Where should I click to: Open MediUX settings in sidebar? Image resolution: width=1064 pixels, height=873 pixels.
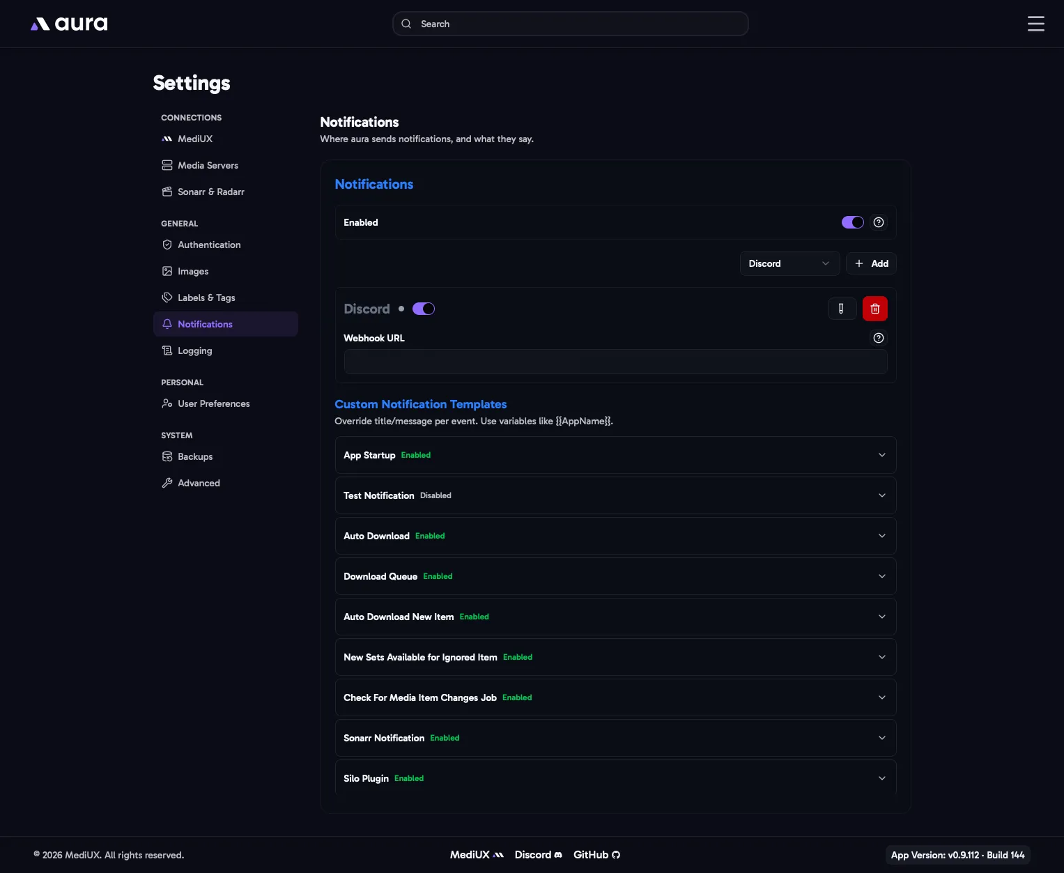(x=226, y=139)
